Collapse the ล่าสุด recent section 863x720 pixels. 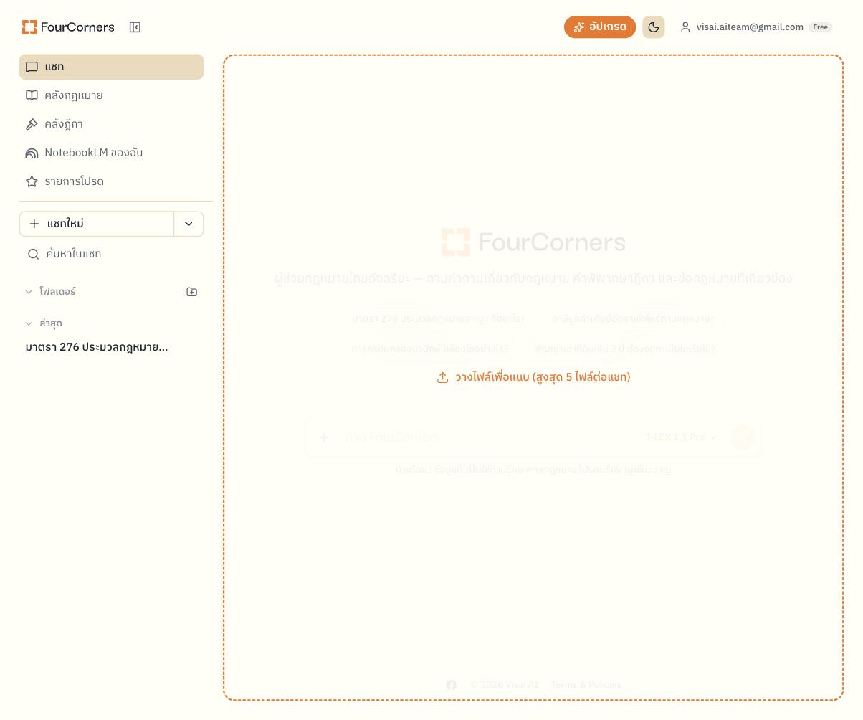pos(44,323)
